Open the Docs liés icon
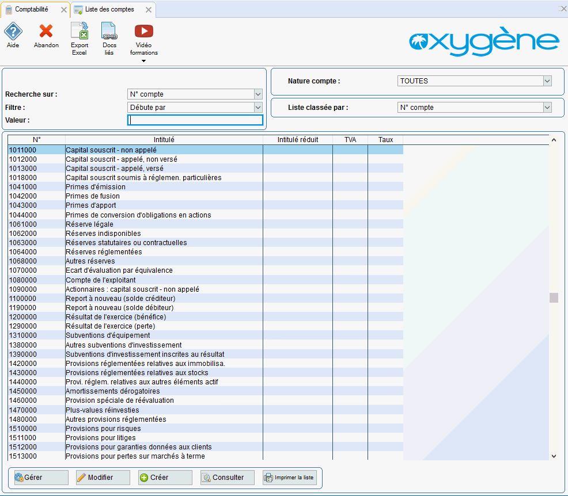This screenshot has height=496, width=568. (x=109, y=32)
